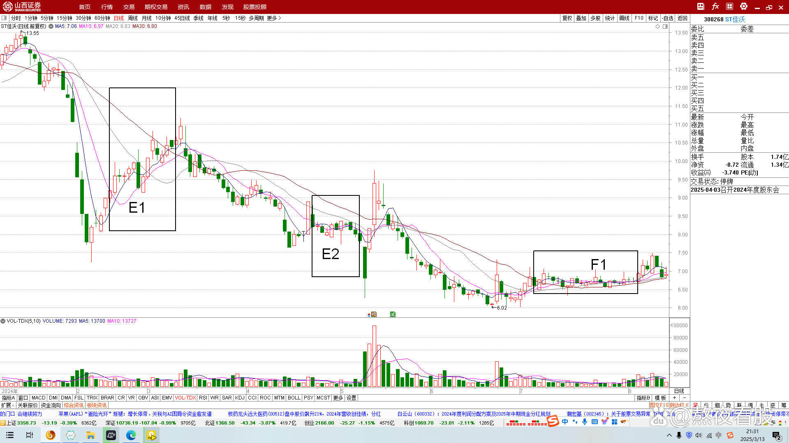Select the VOL-TDX indicator
The height and width of the screenshot is (443, 789).
point(185,398)
